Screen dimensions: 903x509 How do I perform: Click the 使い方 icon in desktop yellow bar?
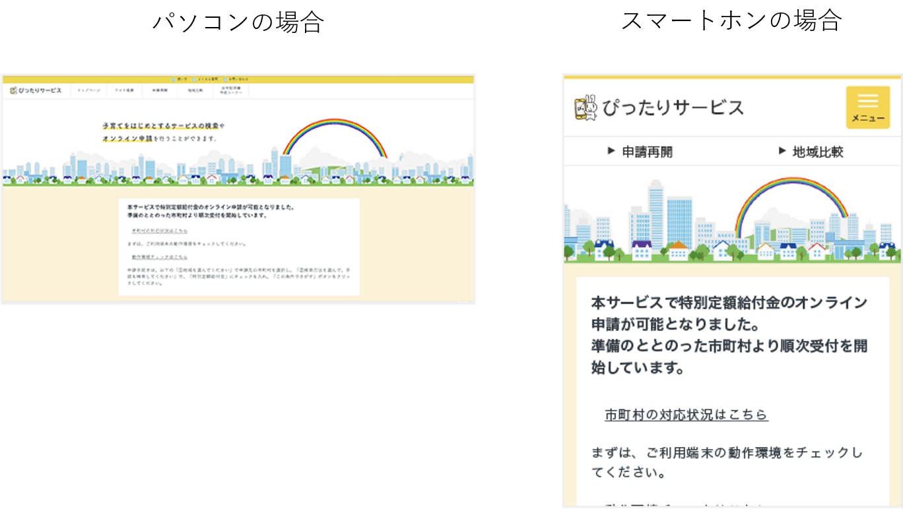(x=174, y=79)
